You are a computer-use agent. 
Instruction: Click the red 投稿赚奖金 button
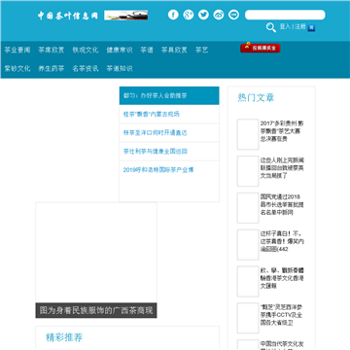point(261,48)
